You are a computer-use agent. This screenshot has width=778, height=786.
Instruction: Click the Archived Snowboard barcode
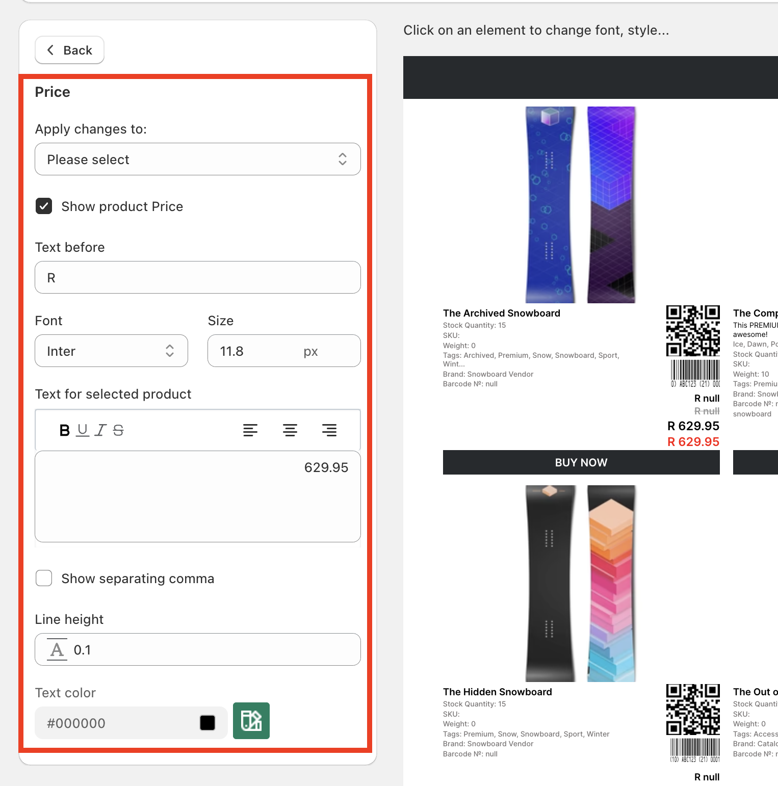point(695,374)
